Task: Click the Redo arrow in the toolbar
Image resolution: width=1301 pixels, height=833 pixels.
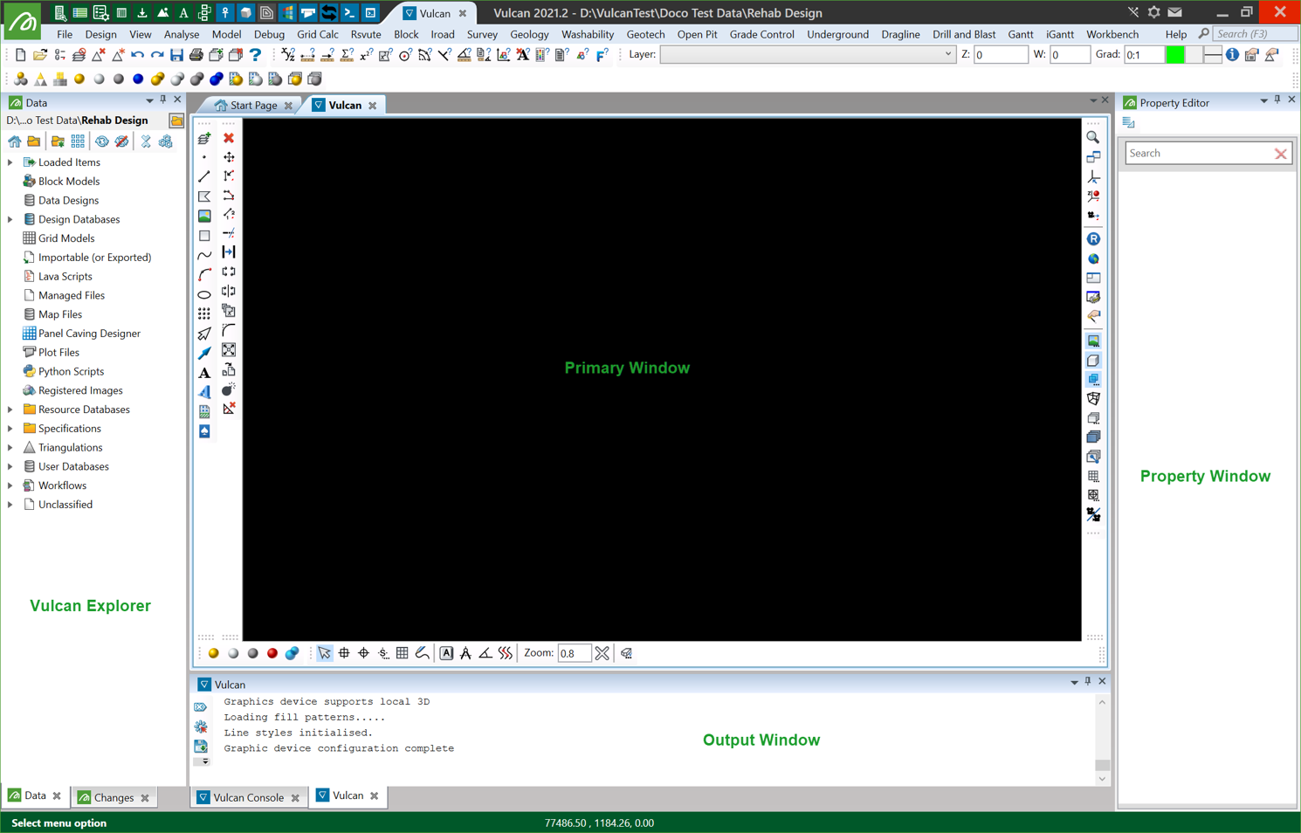Action: pyautogui.click(x=157, y=55)
